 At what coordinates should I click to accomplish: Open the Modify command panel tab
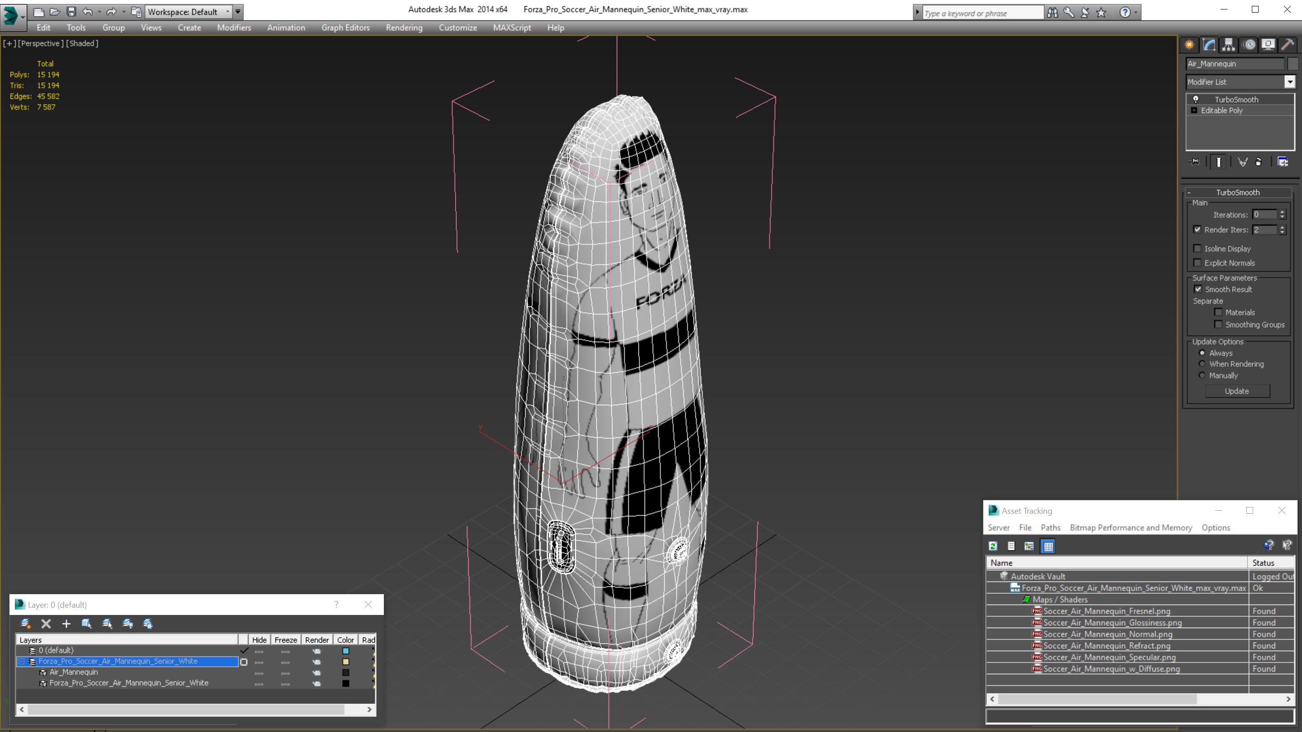pyautogui.click(x=1209, y=45)
